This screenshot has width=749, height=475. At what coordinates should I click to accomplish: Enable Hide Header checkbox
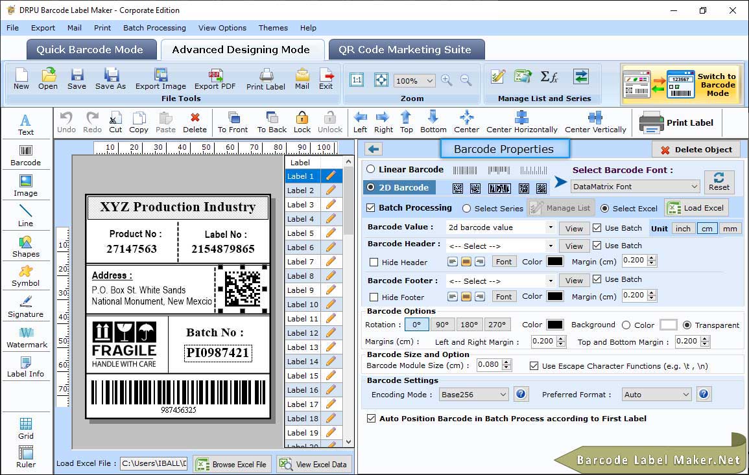pyautogui.click(x=374, y=262)
